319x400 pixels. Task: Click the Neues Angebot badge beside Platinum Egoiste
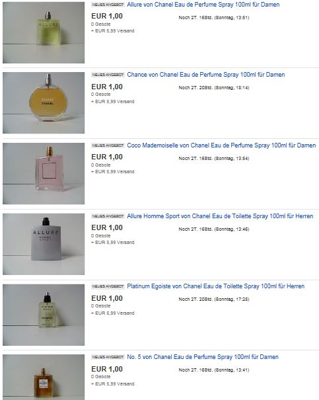pos(108,286)
